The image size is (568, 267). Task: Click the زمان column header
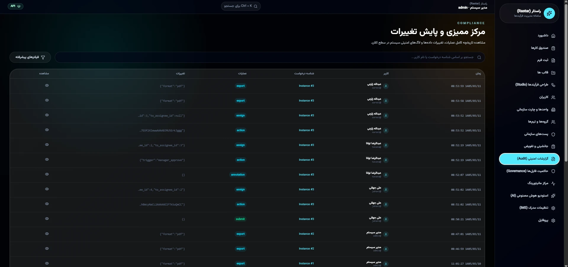478,73
